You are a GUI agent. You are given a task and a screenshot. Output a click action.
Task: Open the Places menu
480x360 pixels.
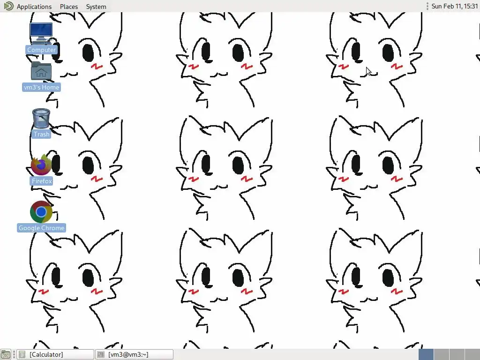pos(69,7)
